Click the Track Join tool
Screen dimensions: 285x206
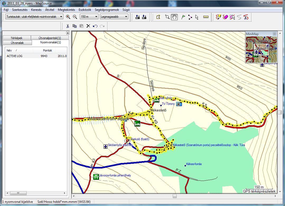coord(239,17)
